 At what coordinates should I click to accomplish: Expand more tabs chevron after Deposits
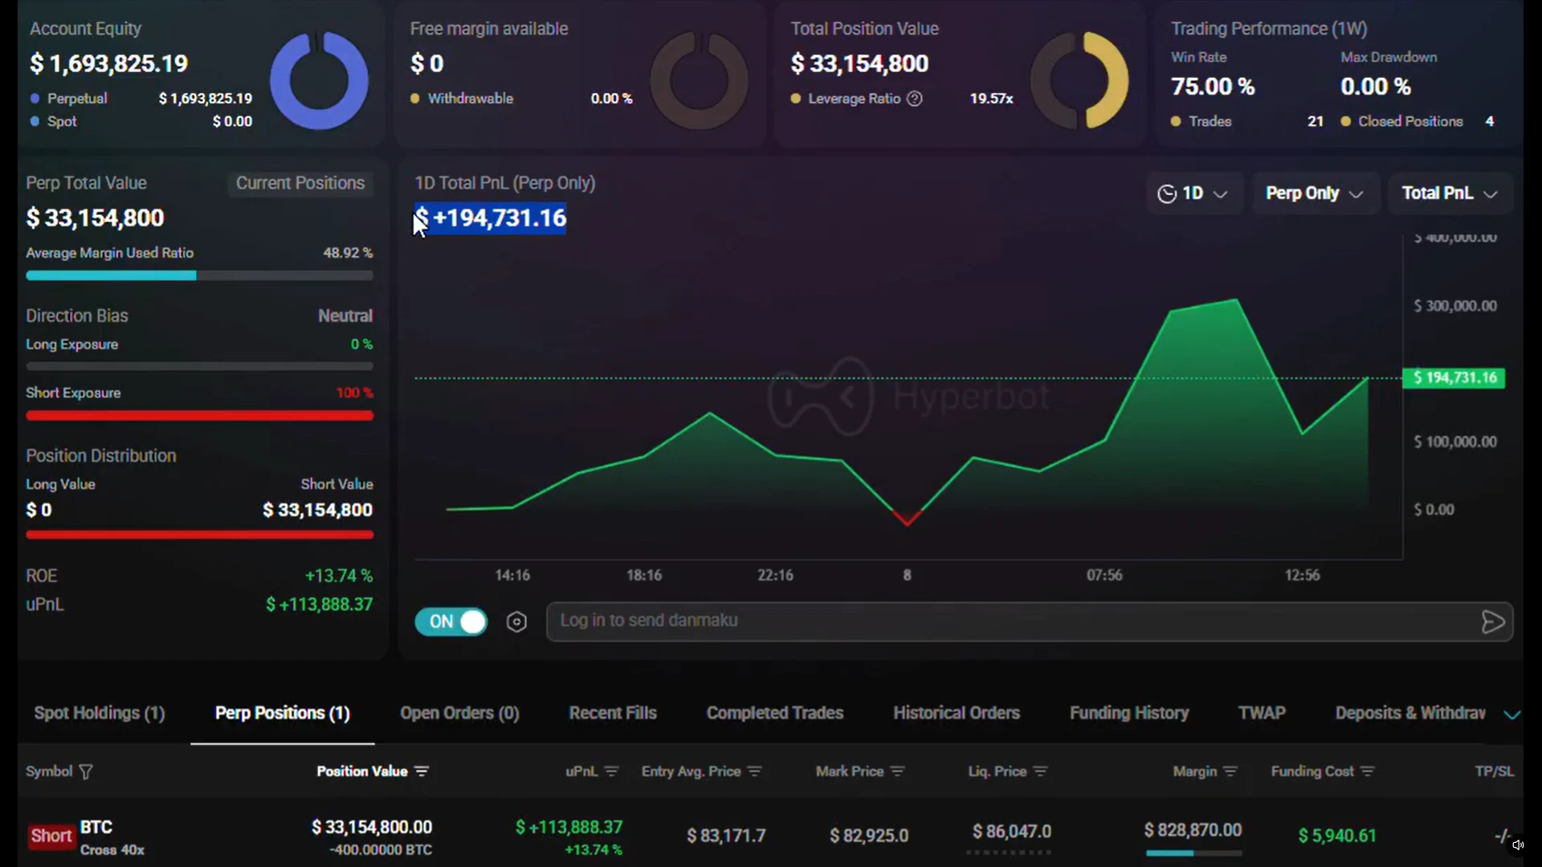(1511, 714)
